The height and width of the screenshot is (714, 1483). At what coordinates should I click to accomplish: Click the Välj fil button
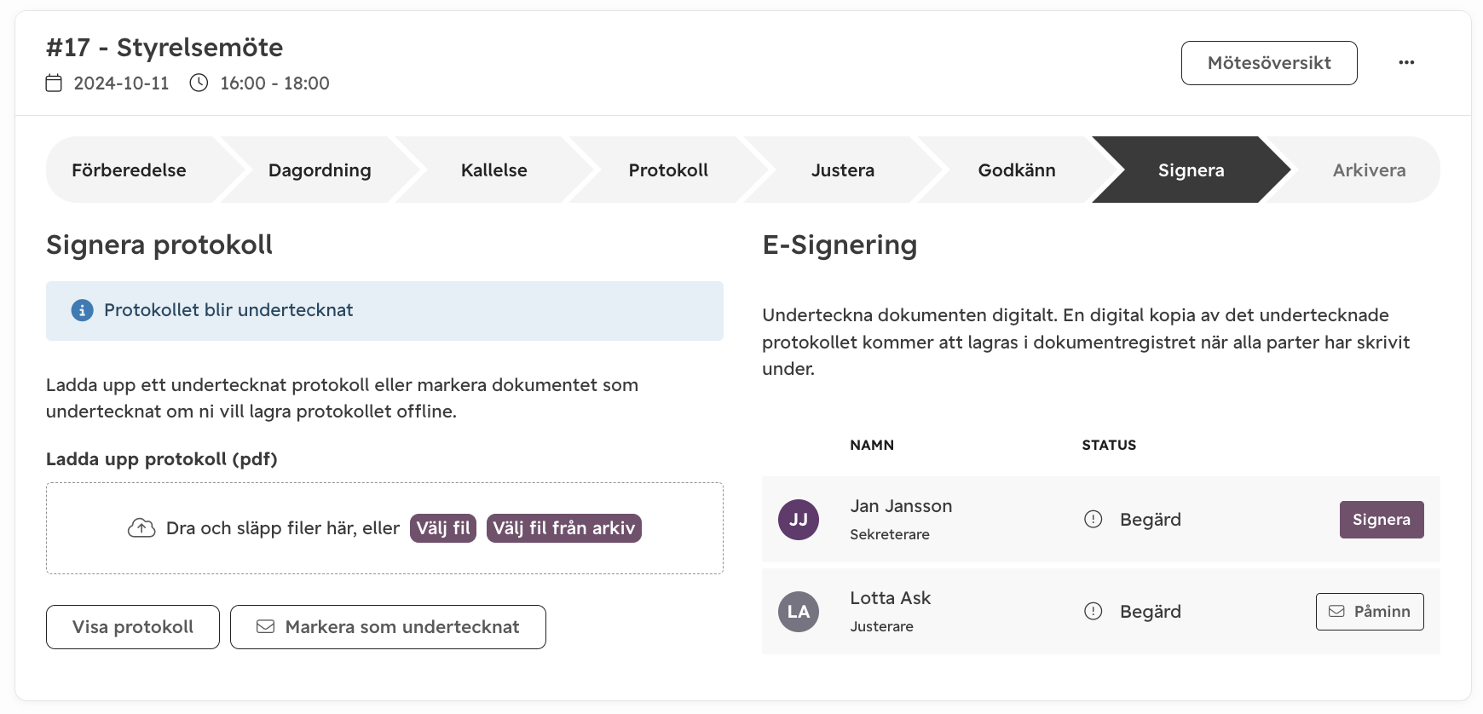(443, 528)
